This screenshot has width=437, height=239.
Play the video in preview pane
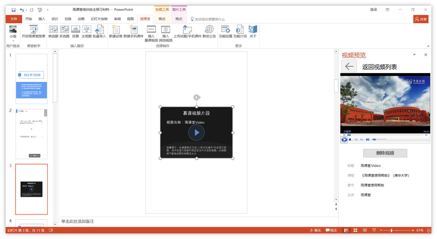[344, 140]
